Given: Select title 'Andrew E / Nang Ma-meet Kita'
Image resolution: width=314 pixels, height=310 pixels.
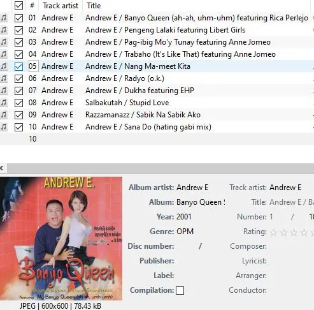Looking at the screenshot, I should pyautogui.click(x=138, y=66).
